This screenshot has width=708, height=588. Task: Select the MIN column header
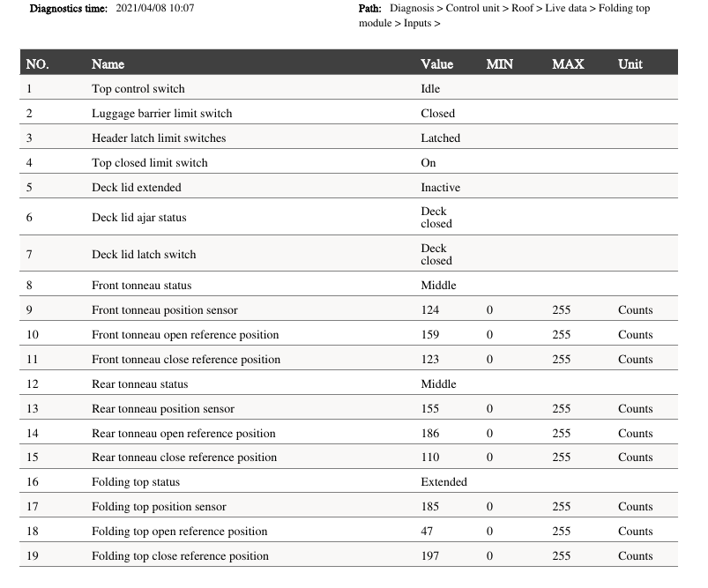499,64
